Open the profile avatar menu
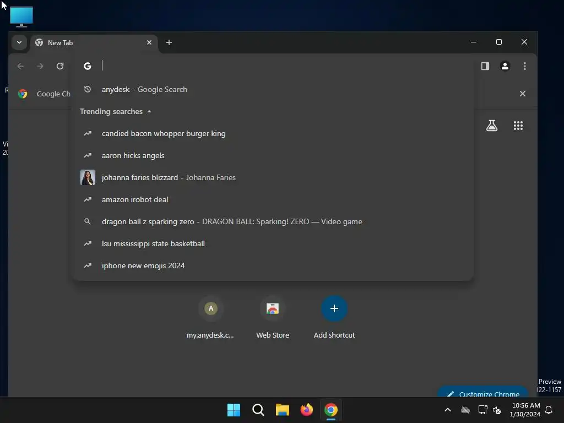Viewport: 564px width, 423px height. click(505, 66)
